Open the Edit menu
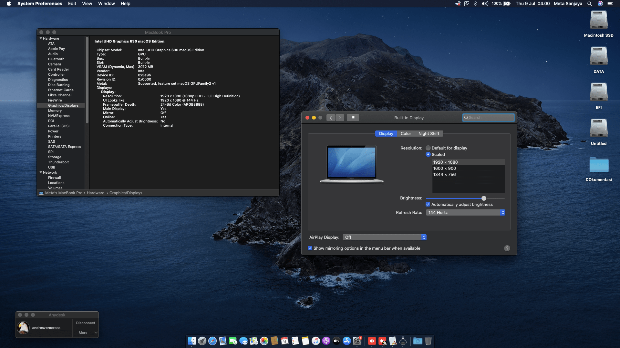This screenshot has height=348, width=620. tap(72, 4)
